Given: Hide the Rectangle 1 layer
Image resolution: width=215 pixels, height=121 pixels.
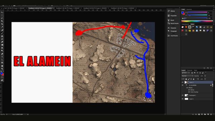Looking at the screenshot, I should coord(182,95).
